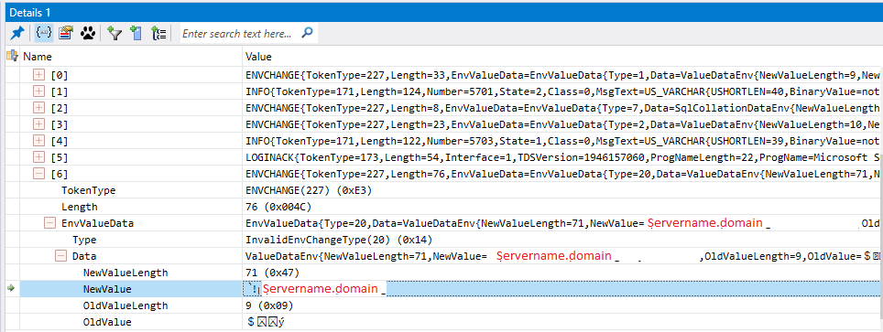Expand tree node [0]
The height and width of the screenshot is (332, 883).
tap(38, 74)
